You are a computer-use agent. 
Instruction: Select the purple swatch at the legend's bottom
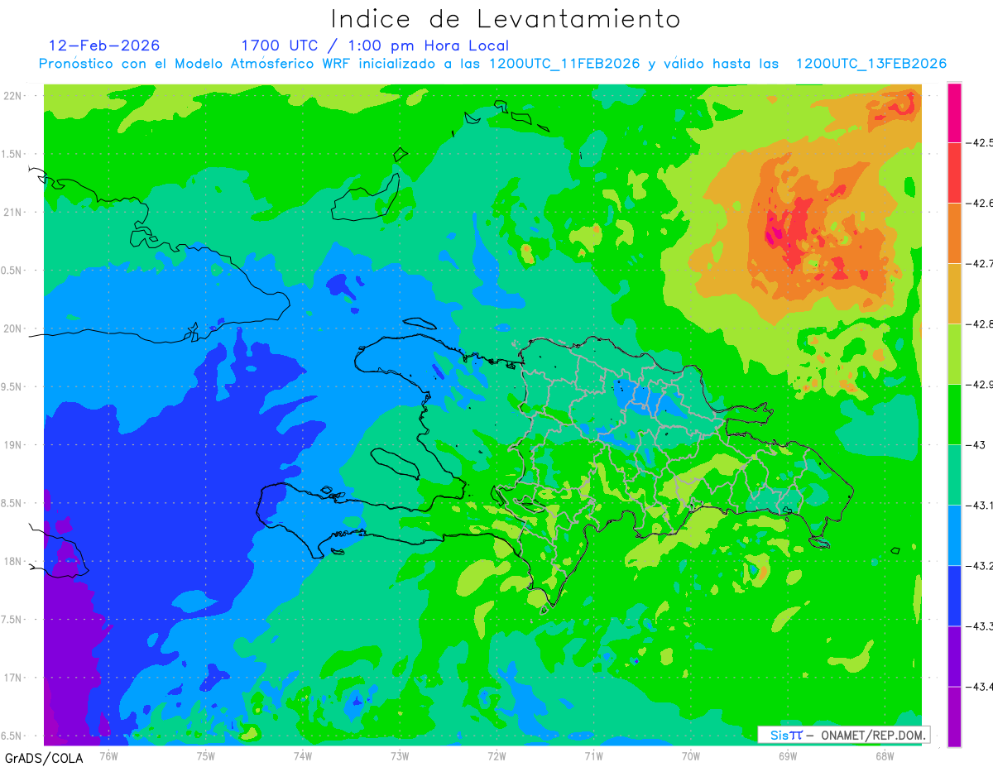pos(954,717)
